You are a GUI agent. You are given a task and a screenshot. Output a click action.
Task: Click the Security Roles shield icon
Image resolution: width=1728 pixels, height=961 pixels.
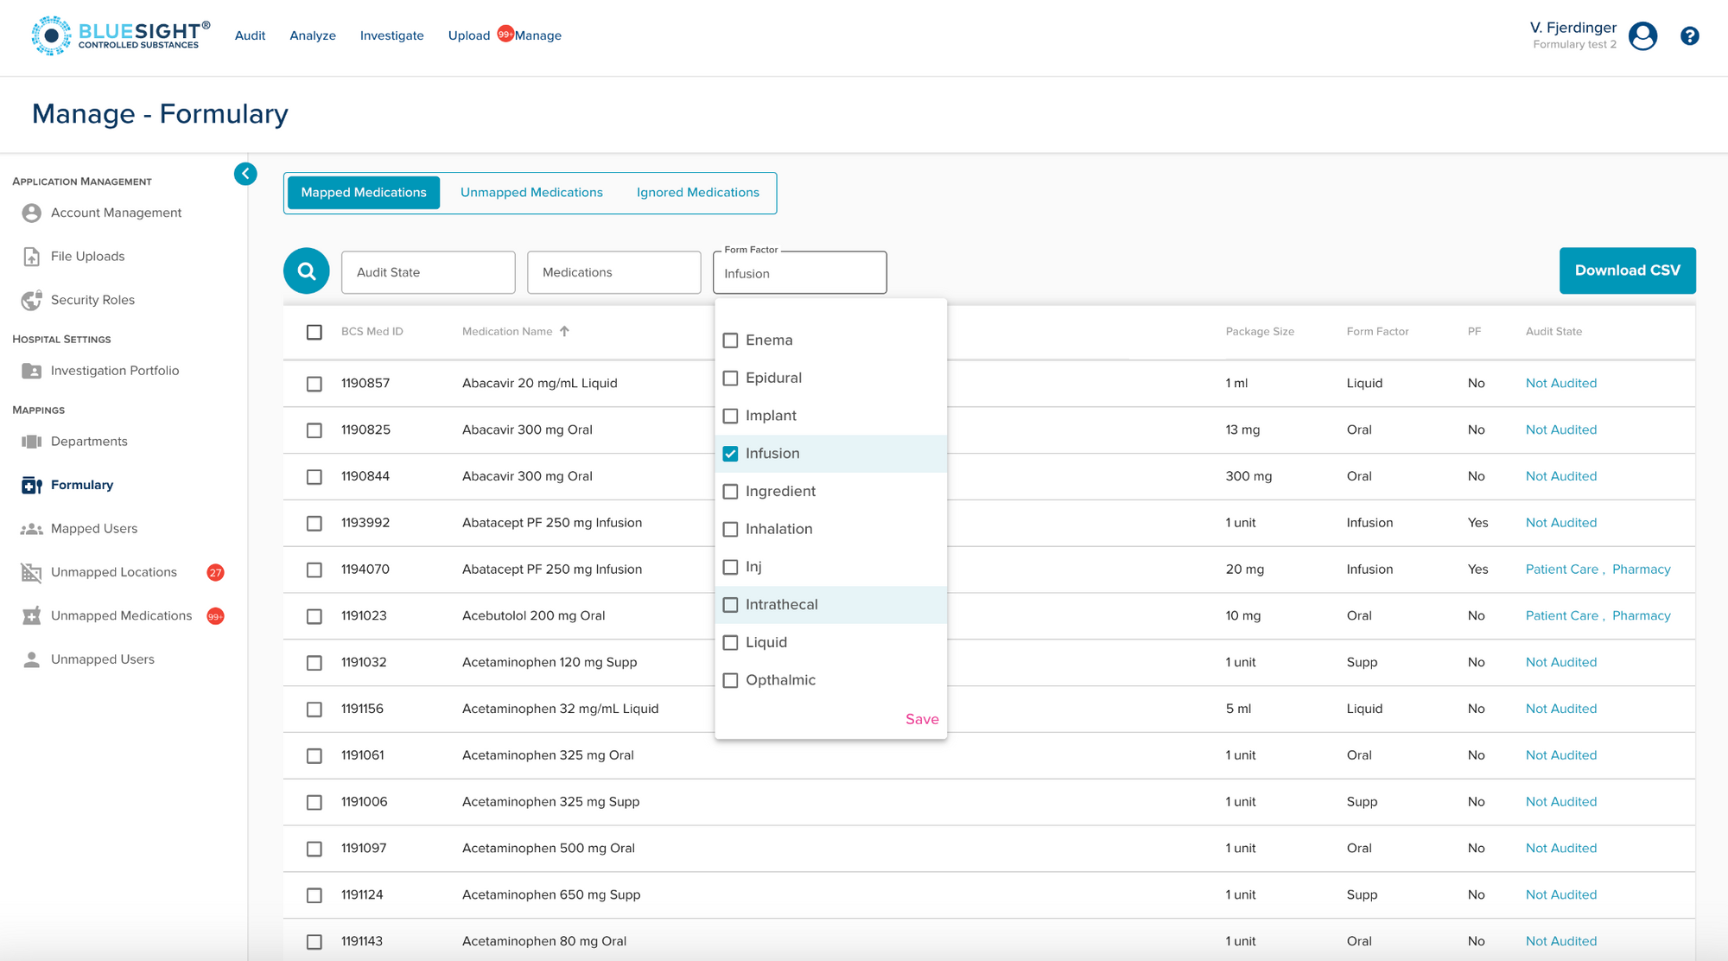(x=32, y=300)
